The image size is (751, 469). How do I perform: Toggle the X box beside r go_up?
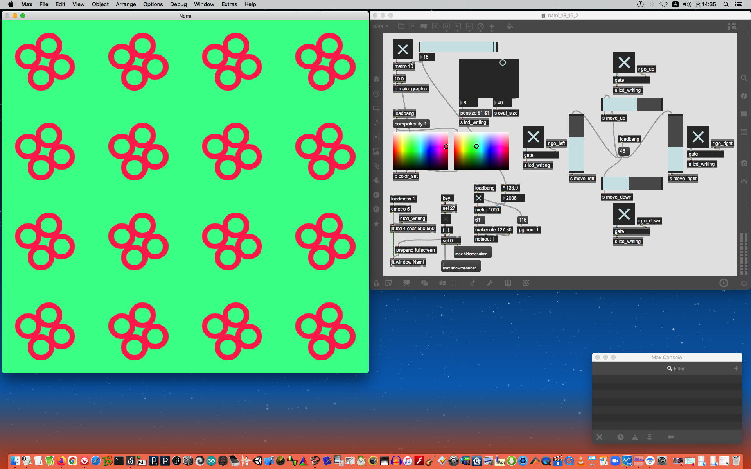(624, 63)
